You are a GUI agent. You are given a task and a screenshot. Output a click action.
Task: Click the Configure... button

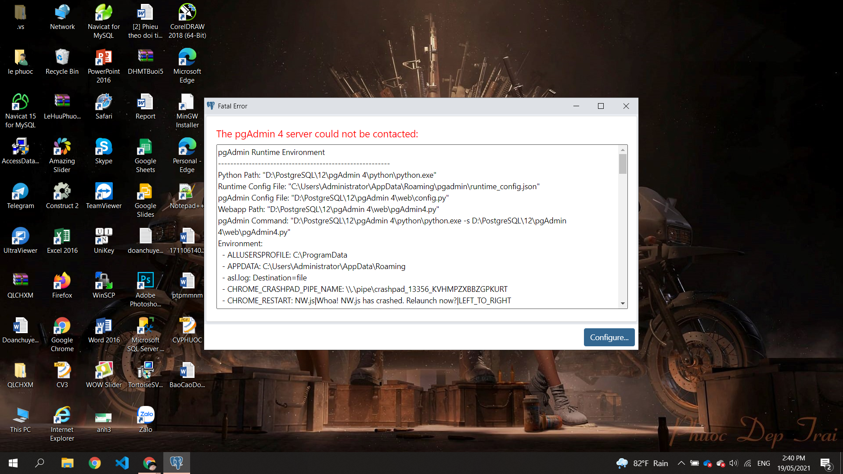point(609,337)
